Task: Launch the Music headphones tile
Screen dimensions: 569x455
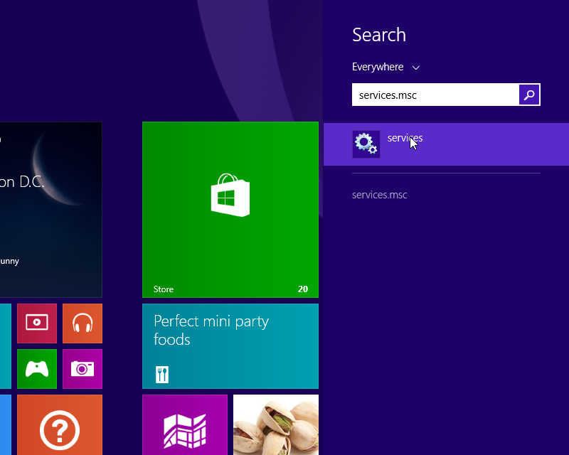Action: click(x=83, y=323)
